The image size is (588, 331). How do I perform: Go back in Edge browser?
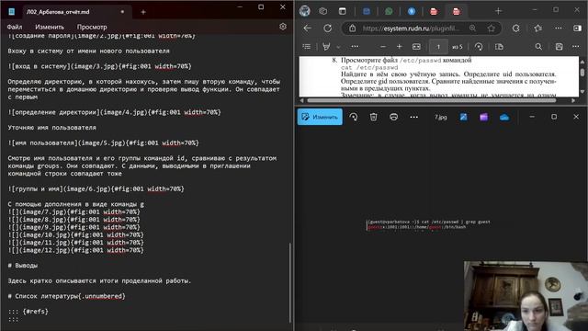307,29
